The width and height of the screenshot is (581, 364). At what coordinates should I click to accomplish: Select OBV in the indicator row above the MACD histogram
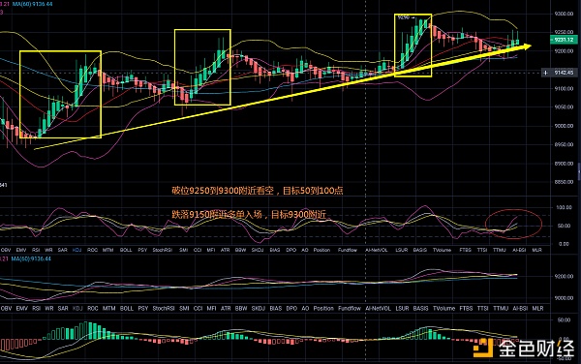pyautogui.click(x=6, y=308)
